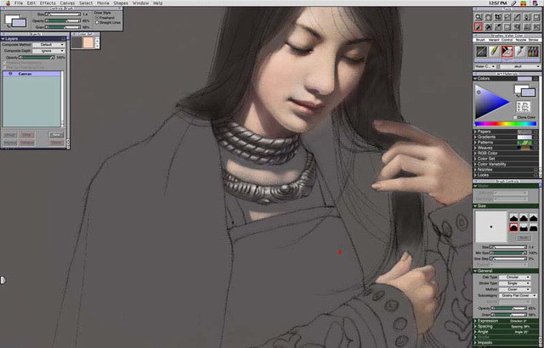
Task: Open the Dab Type dropdown
Action: pos(514,278)
